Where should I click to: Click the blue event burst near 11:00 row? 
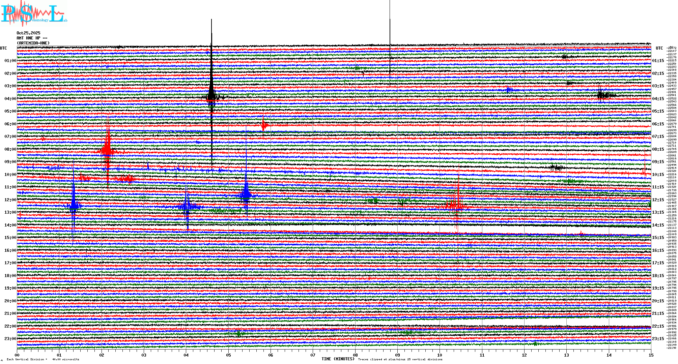[x=246, y=194]
